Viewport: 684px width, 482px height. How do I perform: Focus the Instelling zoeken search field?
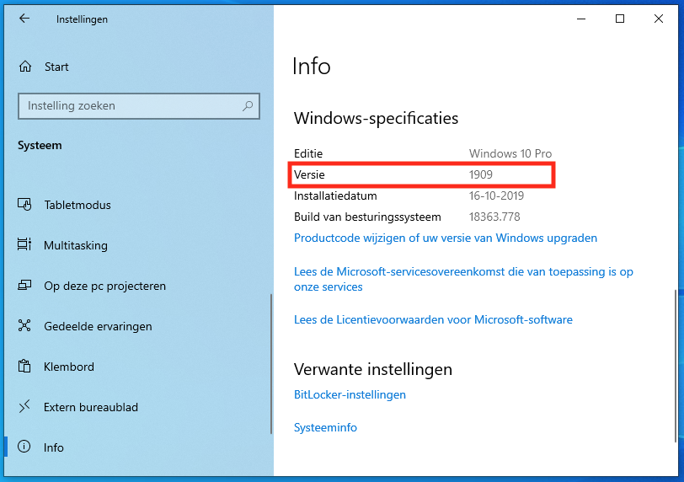[131, 106]
